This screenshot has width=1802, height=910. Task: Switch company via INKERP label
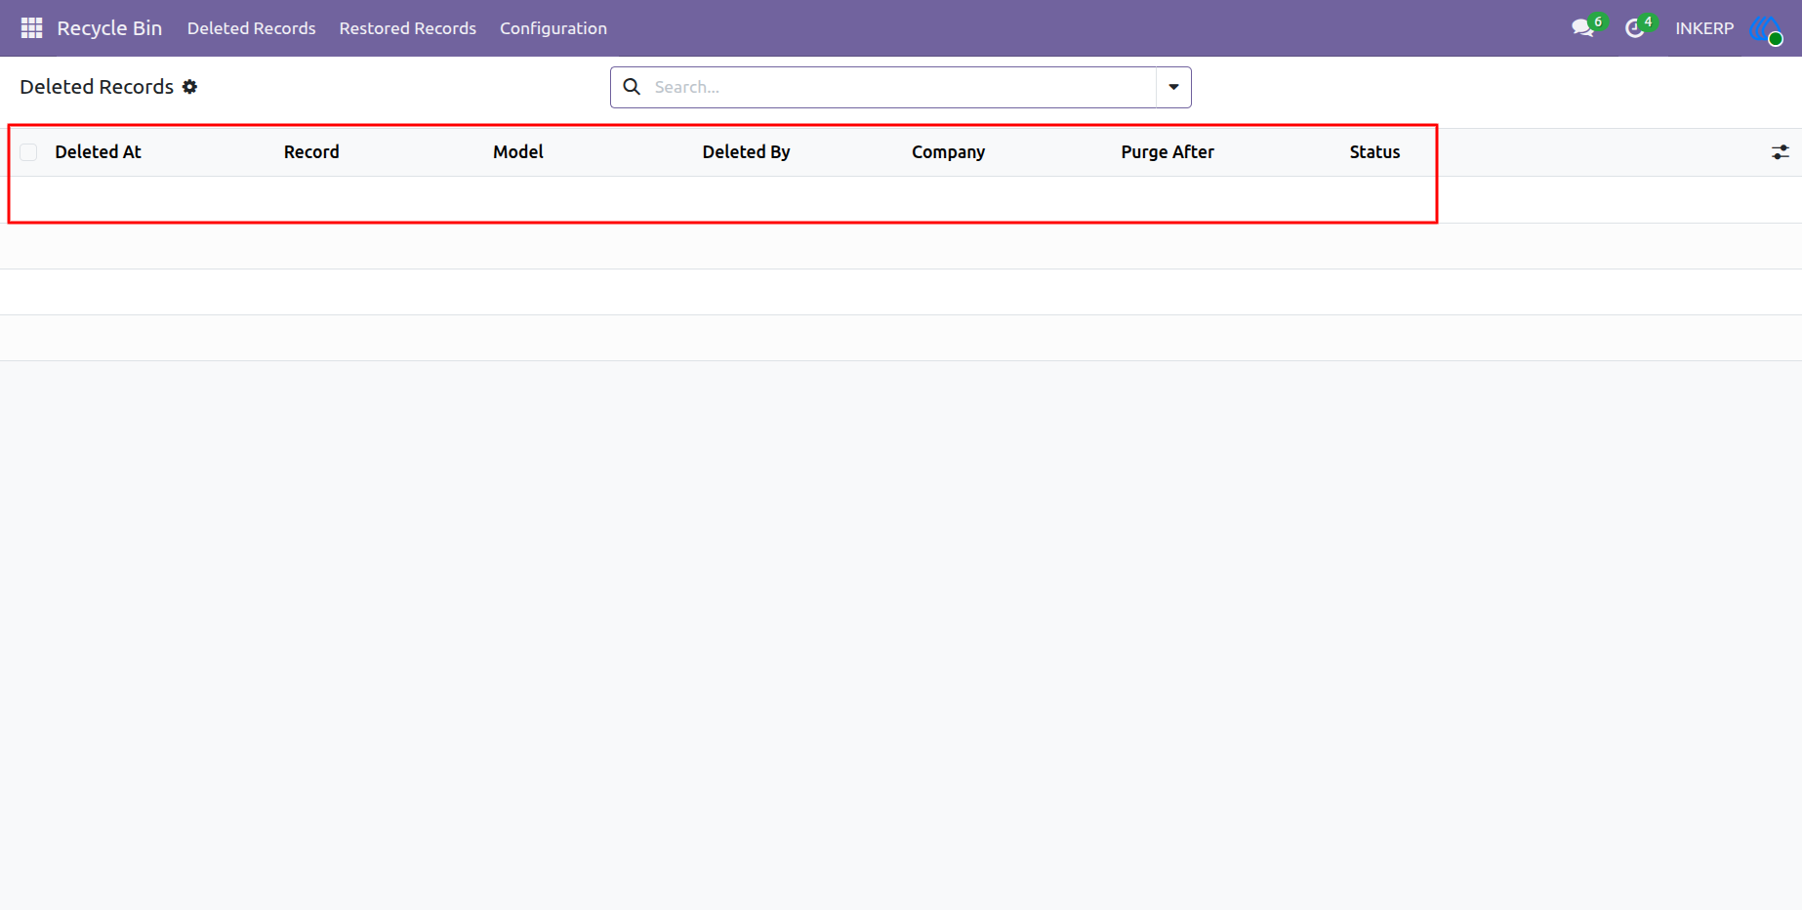pyautogui.click(x=1704, y=28)
